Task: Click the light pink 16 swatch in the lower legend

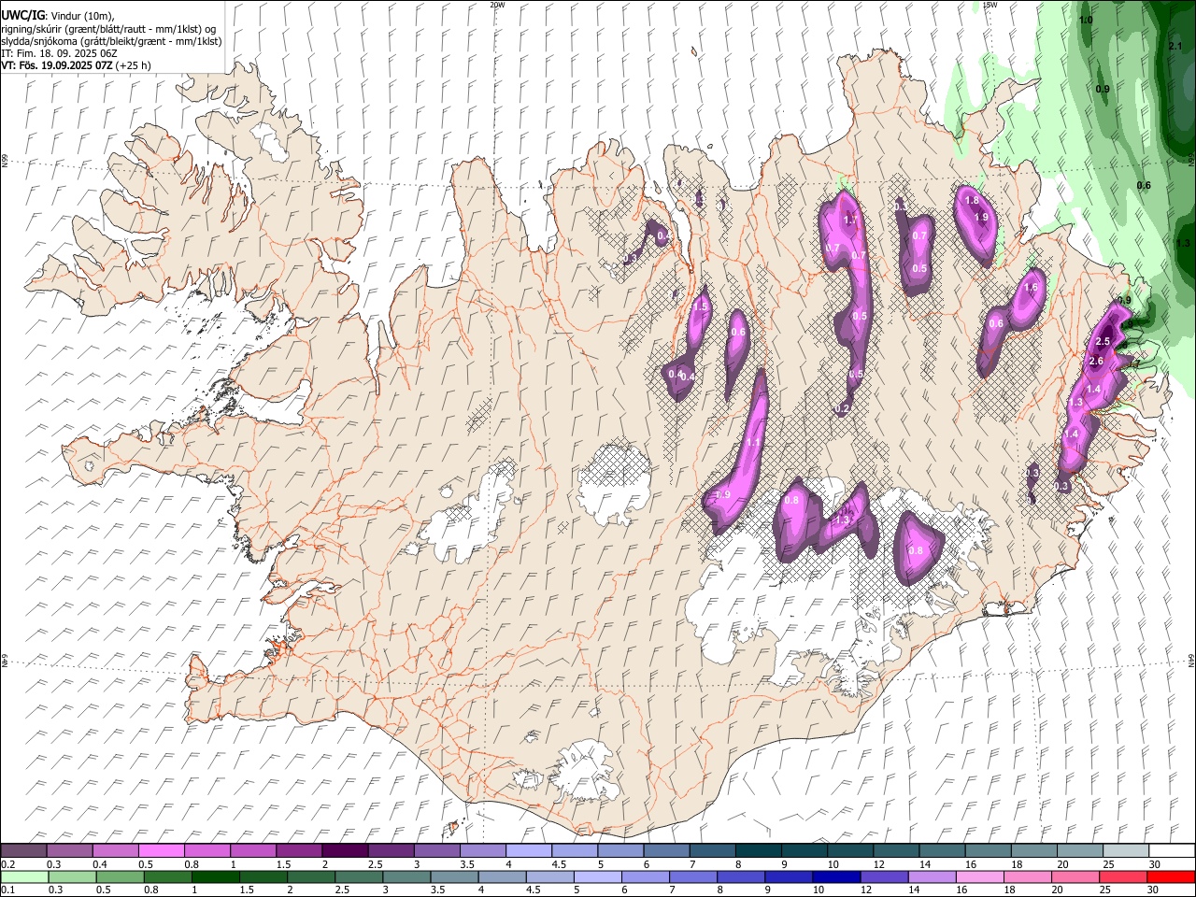Action: pos(980,877)
